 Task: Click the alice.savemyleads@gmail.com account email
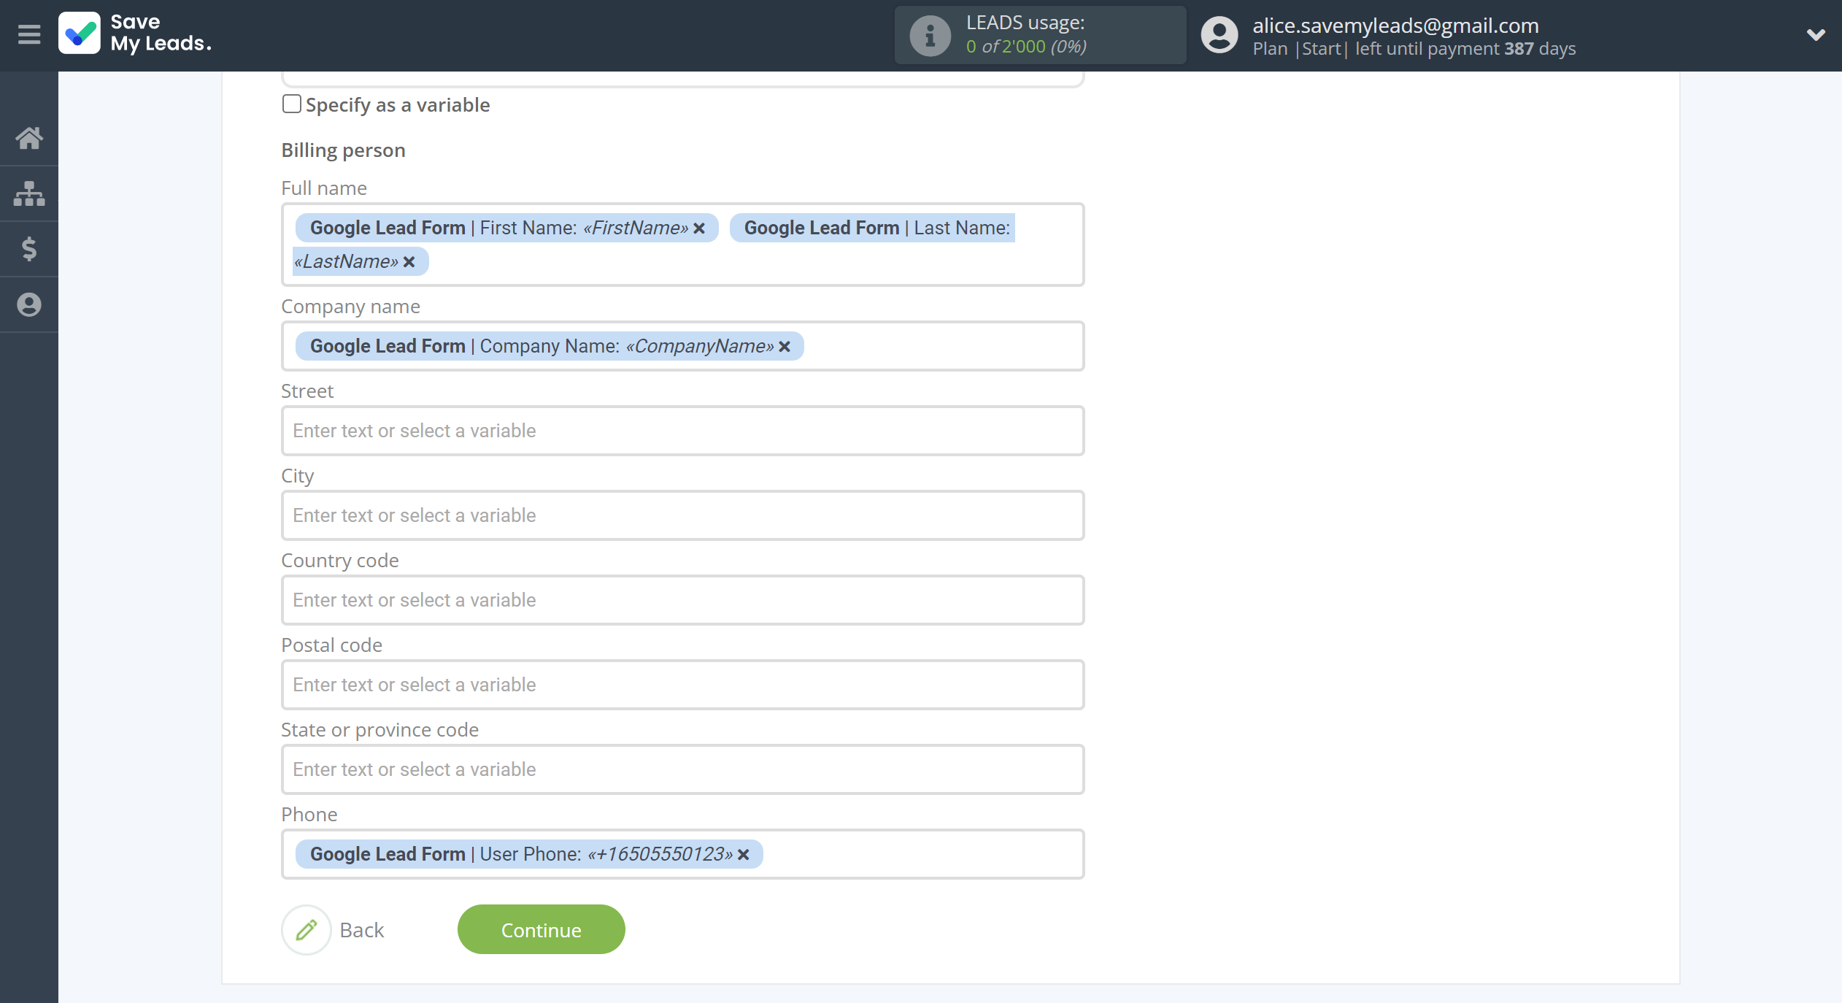click(1395, 25)
